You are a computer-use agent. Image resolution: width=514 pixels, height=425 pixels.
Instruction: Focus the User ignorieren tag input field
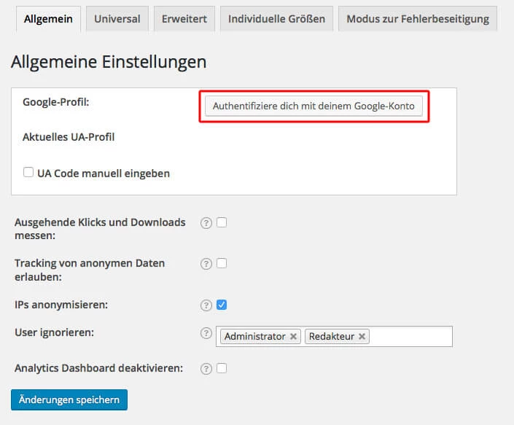[410, 337]
